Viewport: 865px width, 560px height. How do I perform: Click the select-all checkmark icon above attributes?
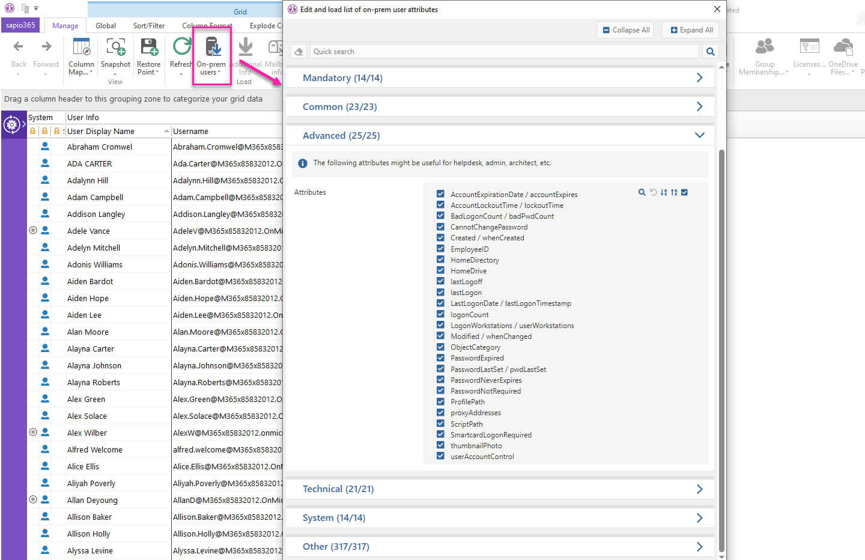pos(684,192)
